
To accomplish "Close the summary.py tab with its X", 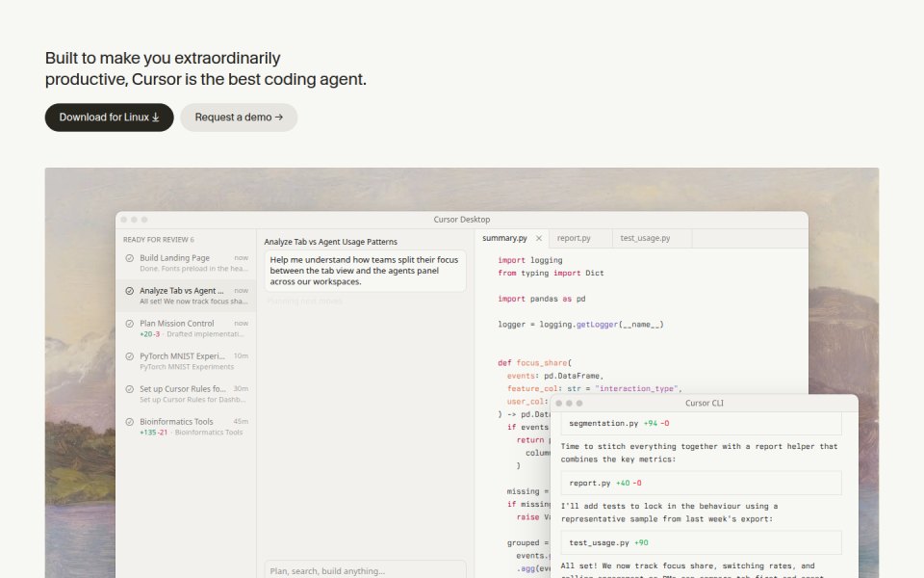I will click(x=539, y=238).
